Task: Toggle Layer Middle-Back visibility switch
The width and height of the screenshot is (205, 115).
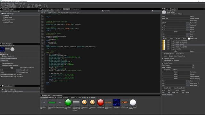Action: 164,43
